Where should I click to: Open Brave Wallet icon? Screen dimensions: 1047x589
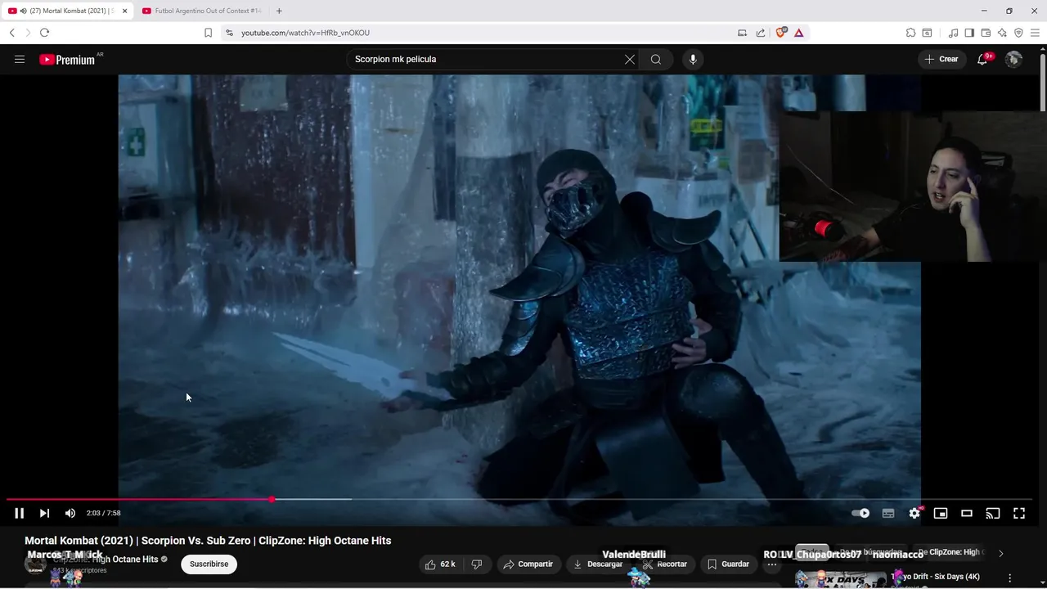(986, 33)
